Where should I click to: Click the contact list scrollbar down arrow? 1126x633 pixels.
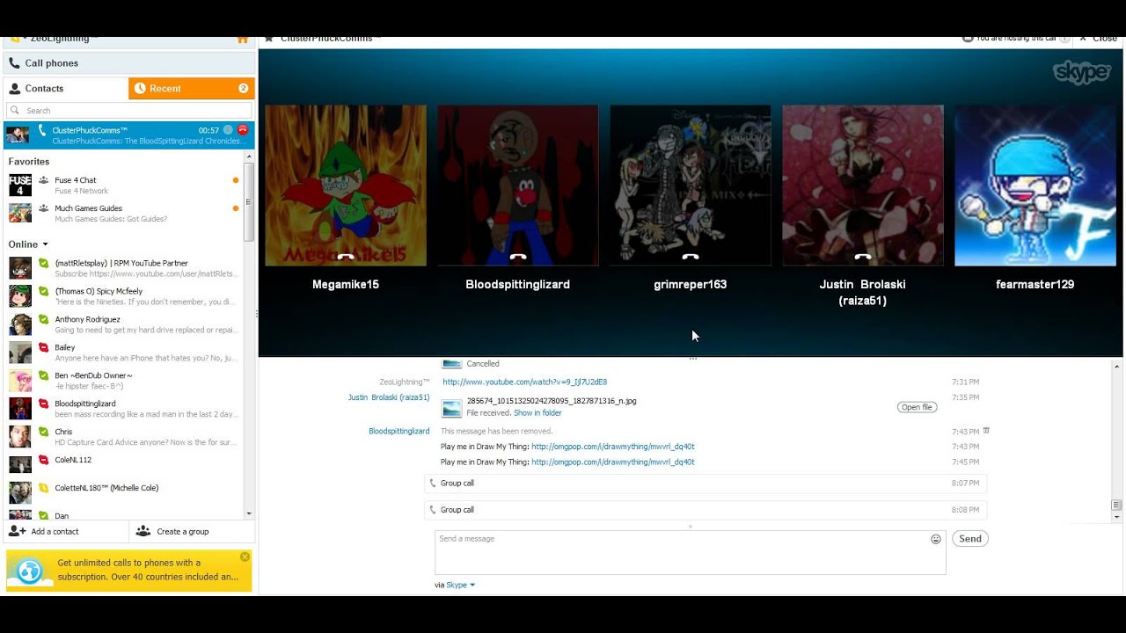[249, 513]
